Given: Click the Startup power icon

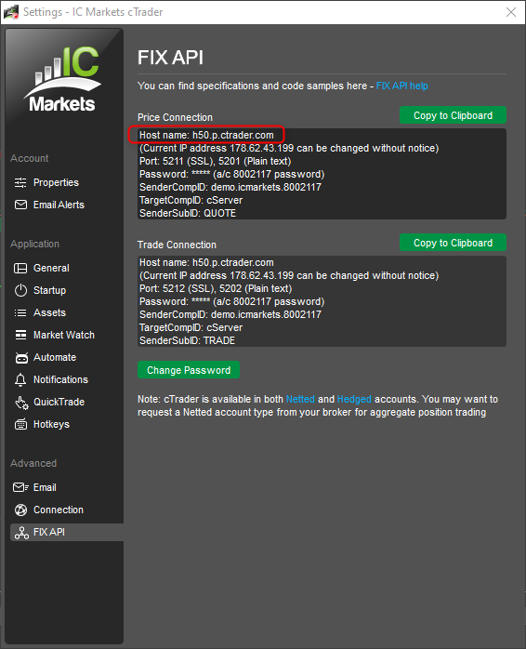Looking at the screenshot, I should tap(20, 290).
